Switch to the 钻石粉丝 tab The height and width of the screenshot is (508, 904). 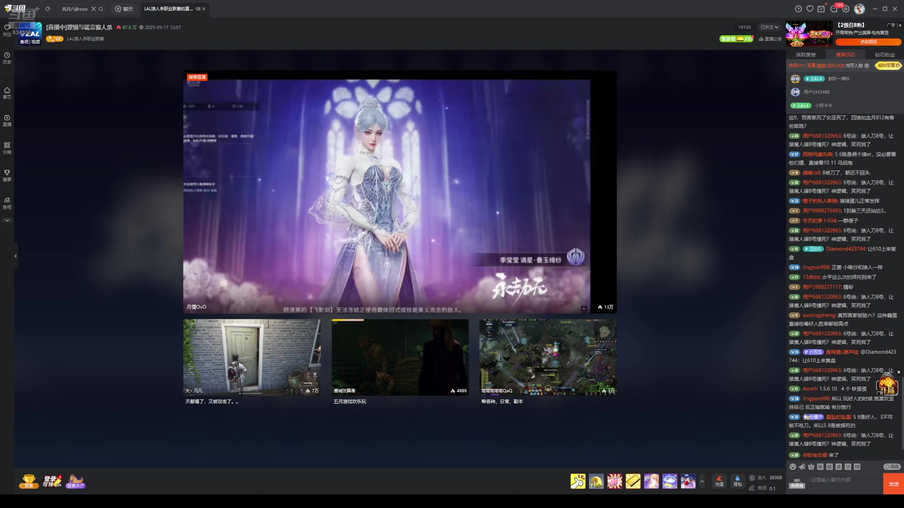pyautogui.click(x=885, y=55)
